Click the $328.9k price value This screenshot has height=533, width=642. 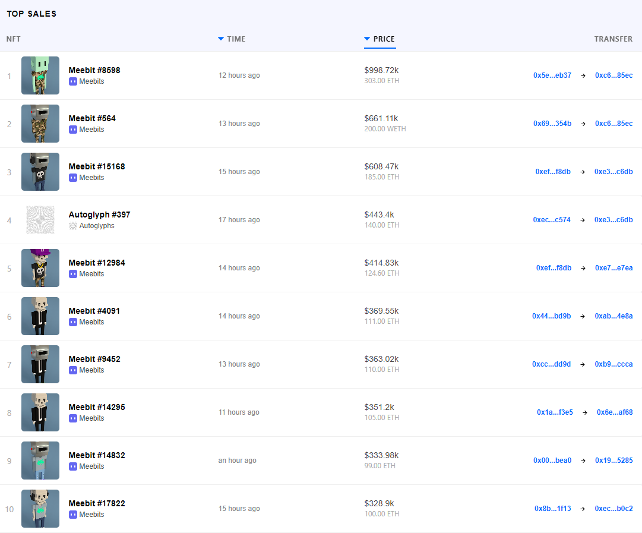coord(379,503)
